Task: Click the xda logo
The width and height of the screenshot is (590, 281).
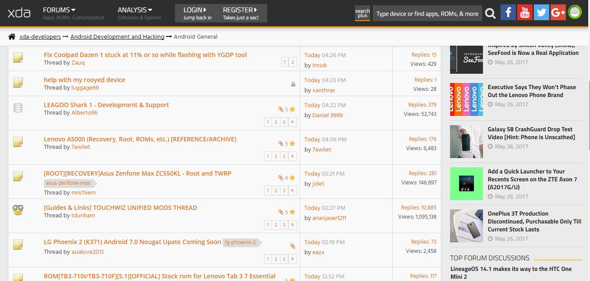Action: point(19,13)
